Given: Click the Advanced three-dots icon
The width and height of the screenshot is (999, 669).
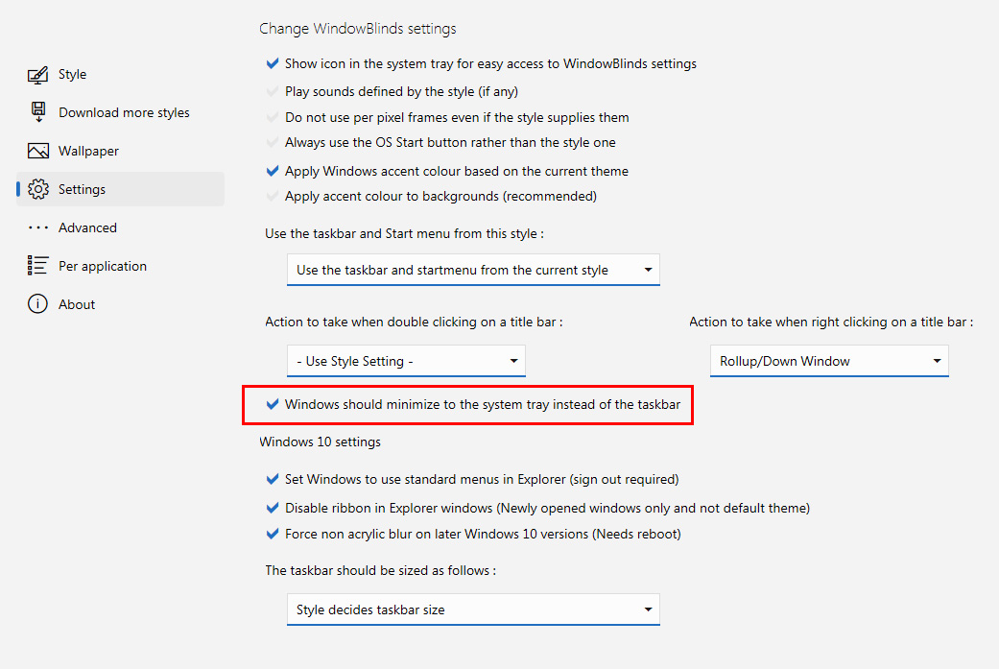Looking at the screenshot, I should point(38,227).
